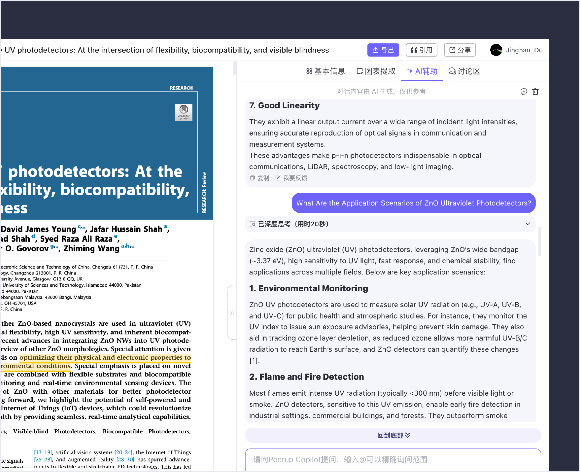Image resolution: width=580 pixels, height=472 pixels.
Task: Open the citation dialog via 引用 button
Action: [421, 50]
